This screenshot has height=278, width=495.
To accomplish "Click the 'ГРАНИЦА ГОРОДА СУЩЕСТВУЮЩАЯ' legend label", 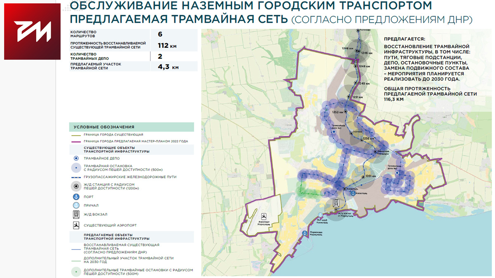I will point(113,135).
